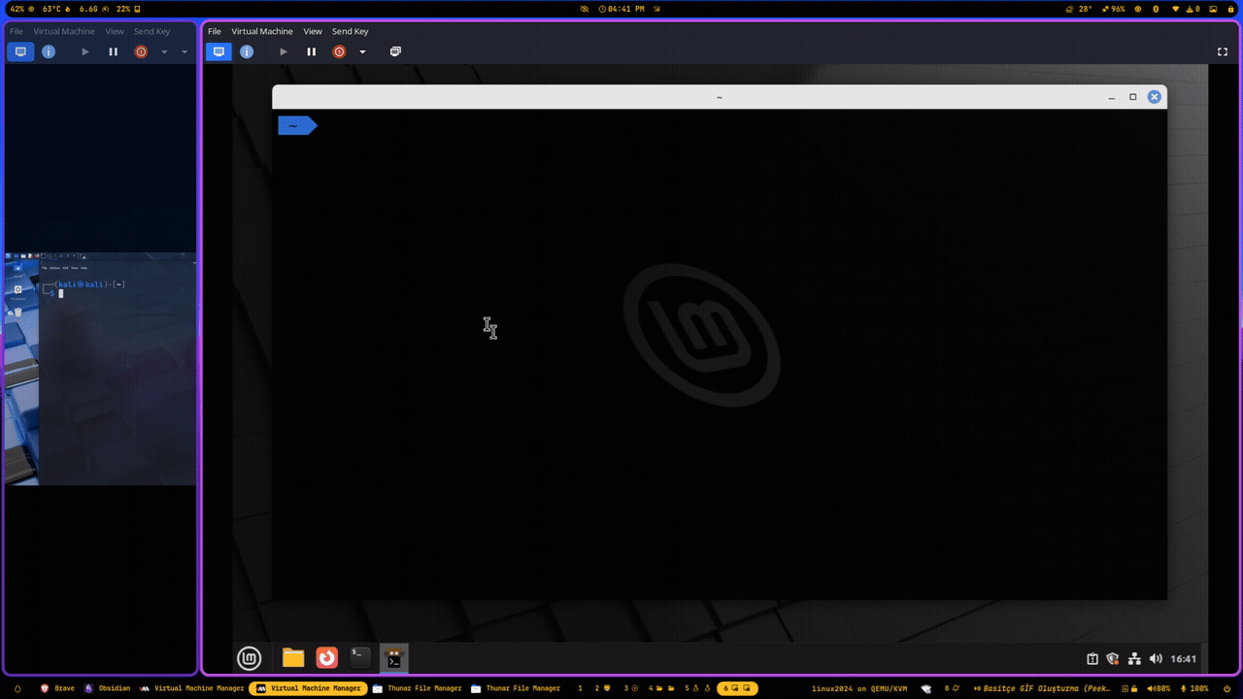Screen dimensions: 1243x699
Task: Open Virtual Machine menu in the linux2024 window
Action: pos(262,31)
